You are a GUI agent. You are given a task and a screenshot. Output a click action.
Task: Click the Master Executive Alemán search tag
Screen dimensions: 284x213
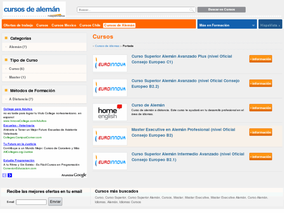coord(228,197)
